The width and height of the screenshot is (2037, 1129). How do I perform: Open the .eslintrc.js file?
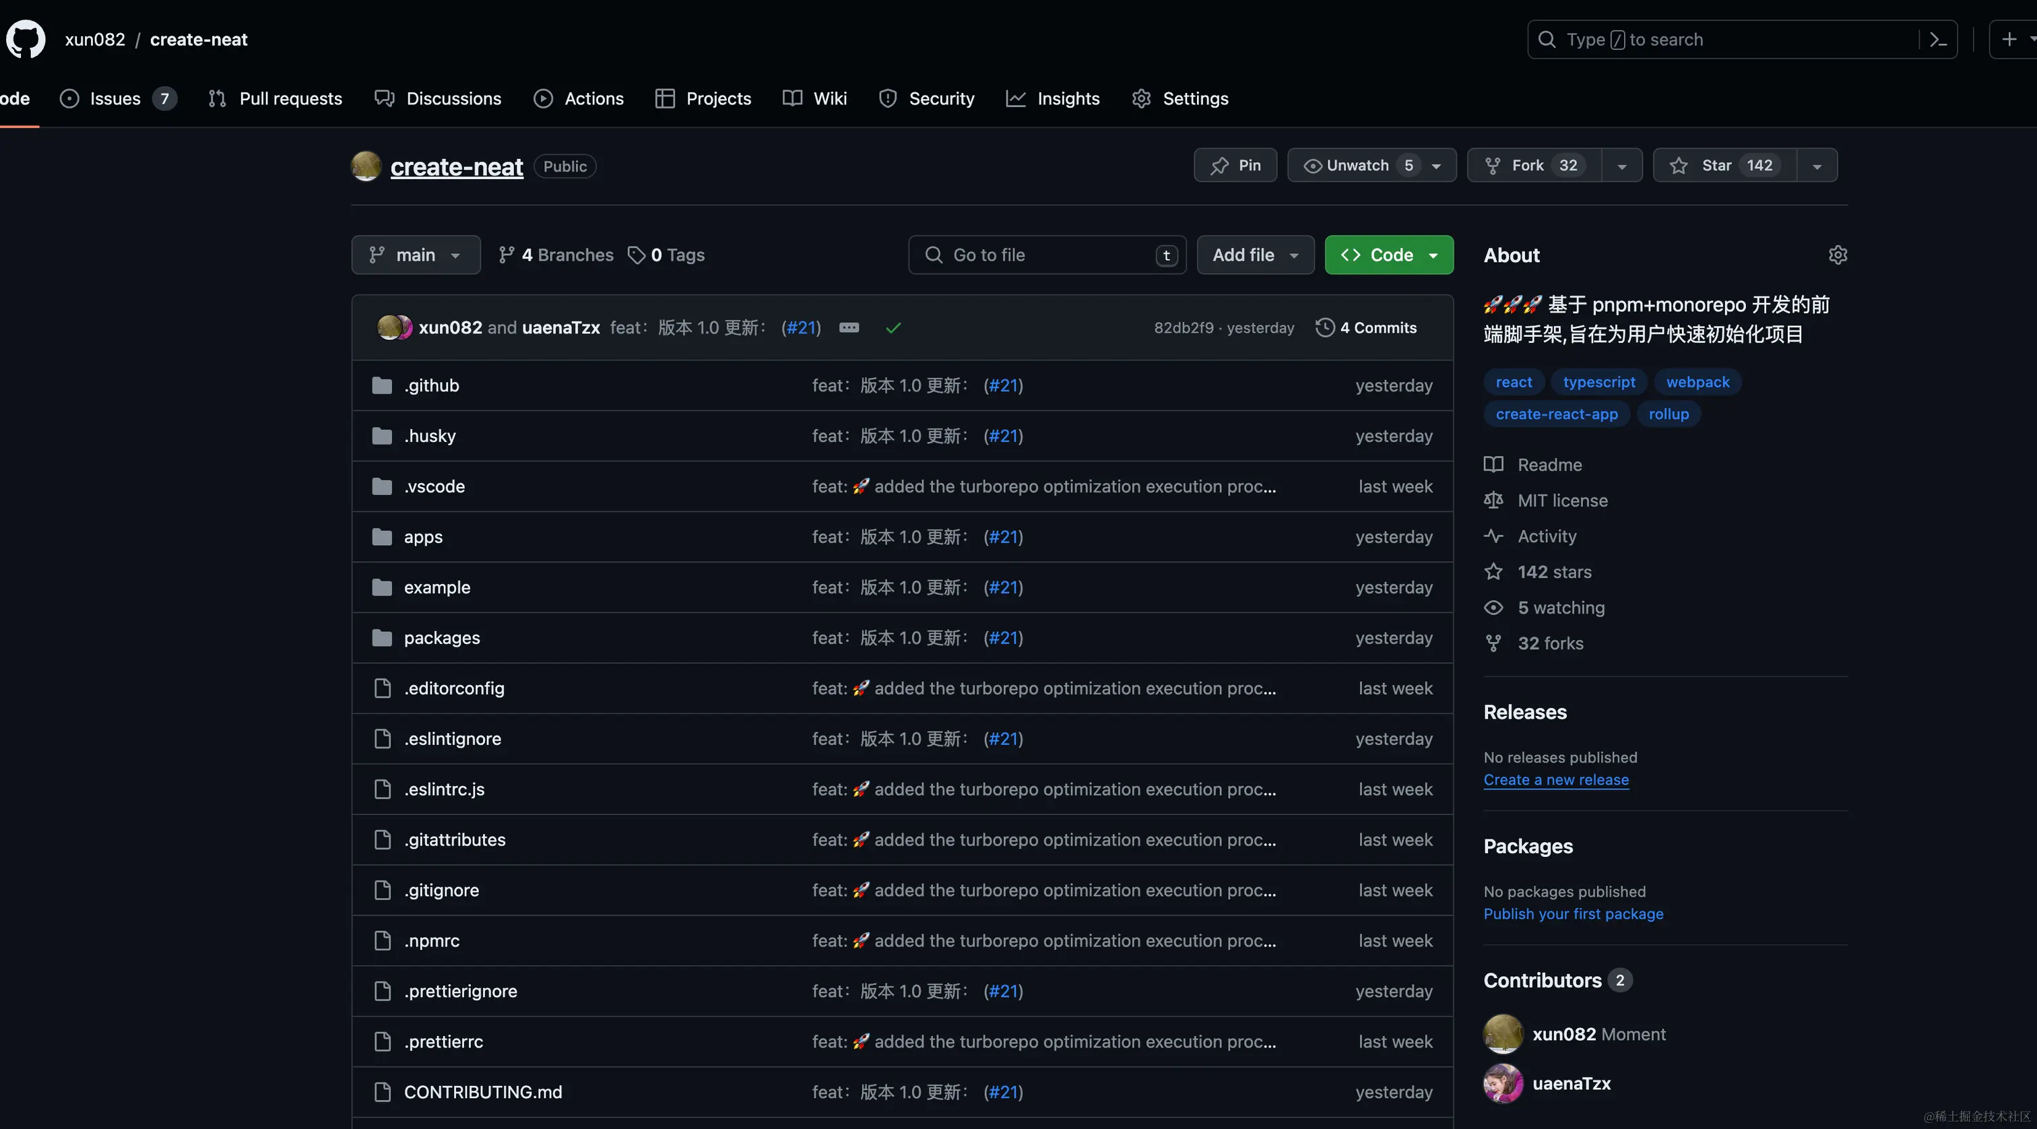click(445, 789)
